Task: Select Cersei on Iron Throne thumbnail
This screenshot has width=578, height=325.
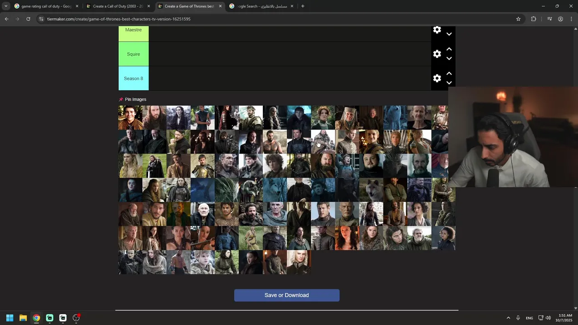Action: [395, 142]
